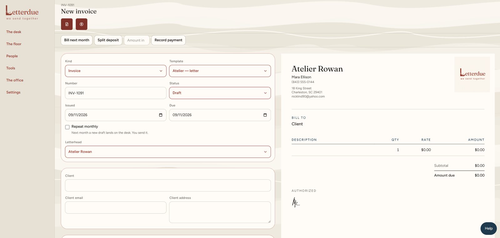500x238 pixels.
Task: Click the DESCRIPTION column header
Action: pyautogui.click(x=304, y=140)
